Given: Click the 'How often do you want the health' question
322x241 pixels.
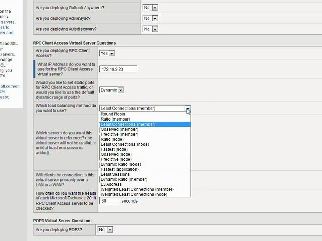Looking at the screenshot, I should pos(66,201).
